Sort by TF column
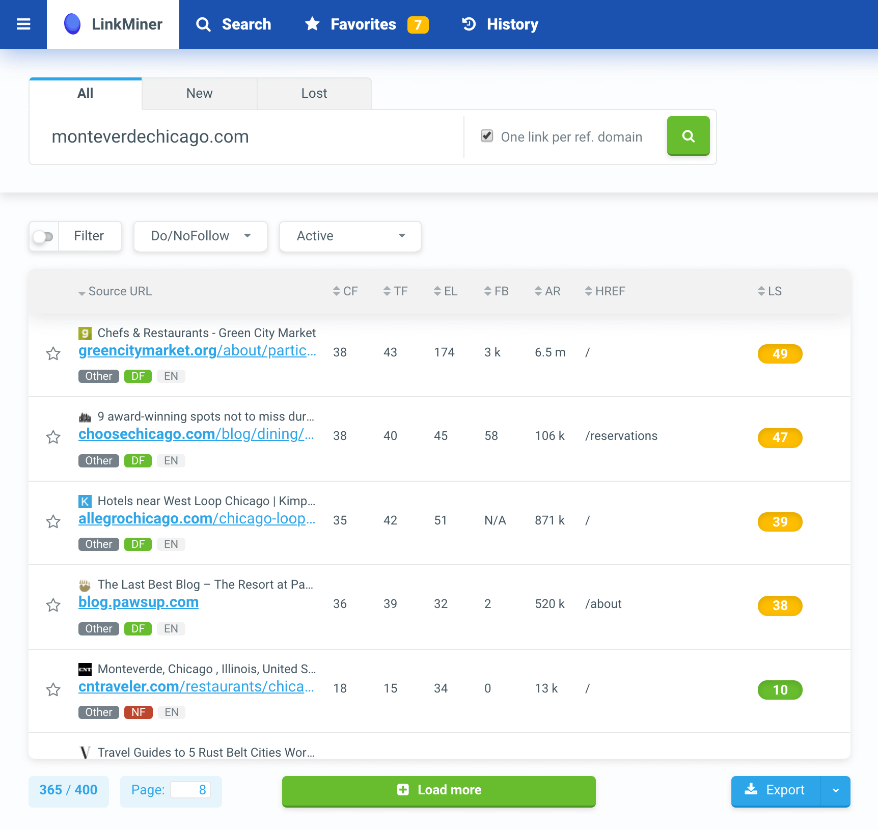The height and width of the screenshot is (830, 878). [395, 291]
